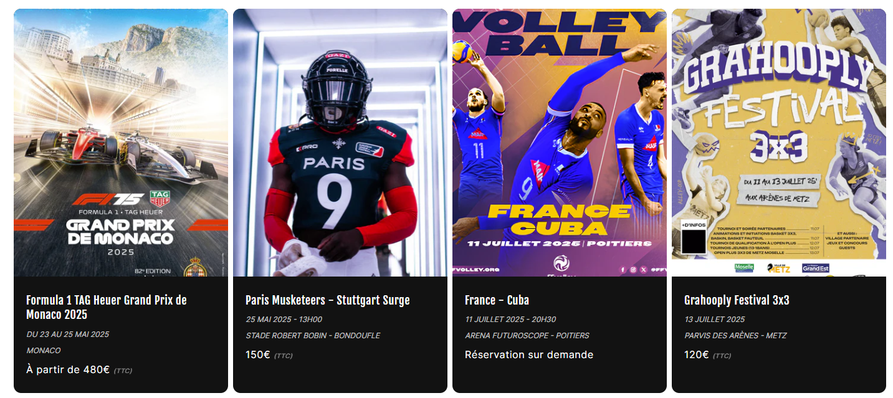Image resolution: width=893 pixels, height=398 pixels.
Task: Click the FFVolley ball logo
Action: 561,263
